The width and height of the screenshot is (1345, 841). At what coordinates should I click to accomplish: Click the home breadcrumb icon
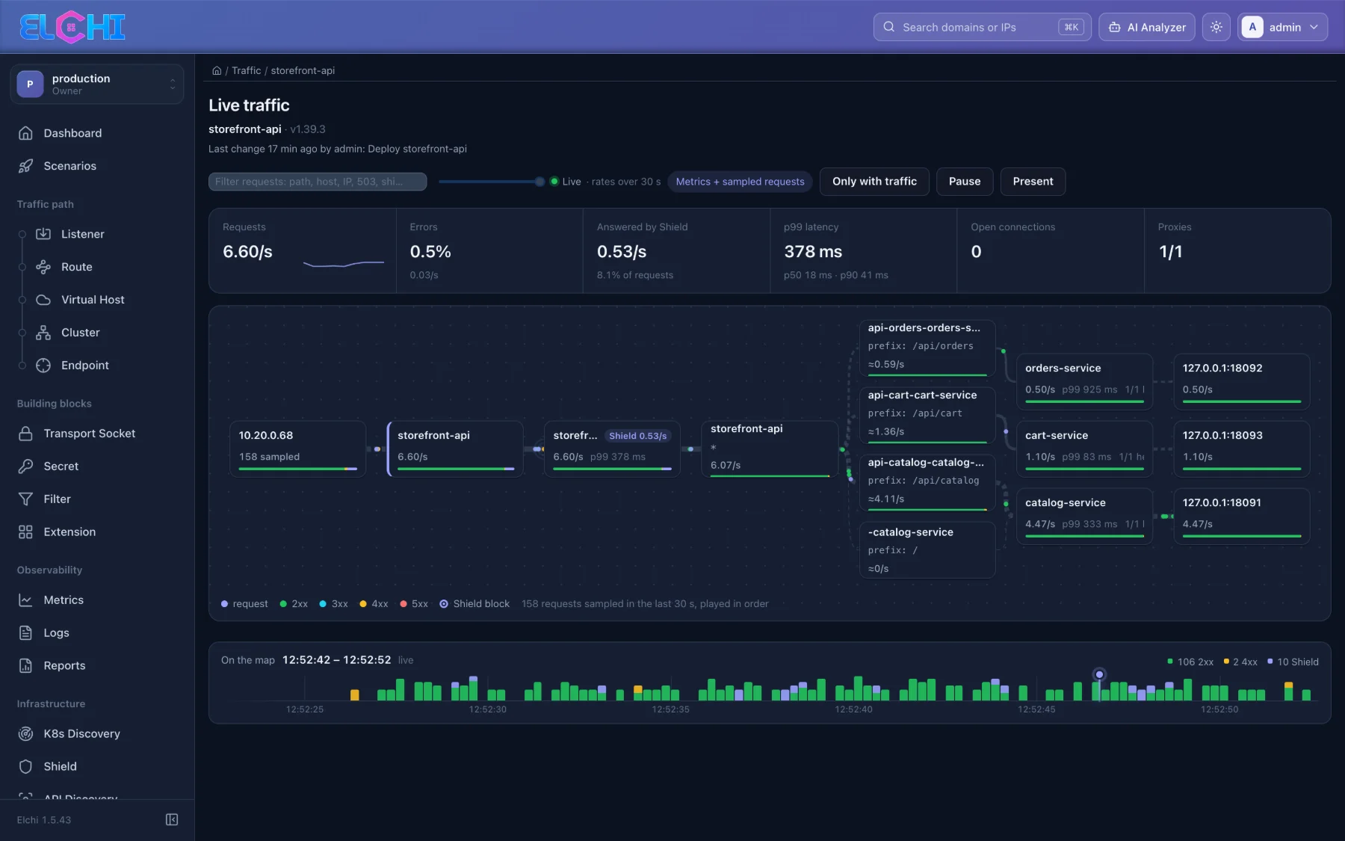(217, 71)
